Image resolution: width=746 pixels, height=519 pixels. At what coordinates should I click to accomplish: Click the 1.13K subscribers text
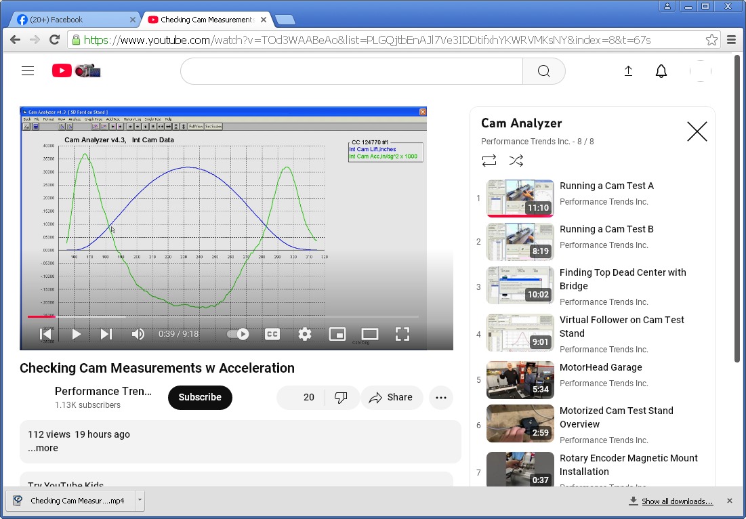coord(87,405)
